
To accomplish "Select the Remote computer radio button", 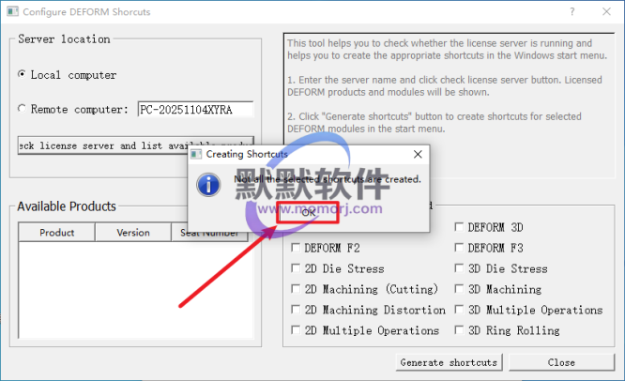I will tap(23, 109).
